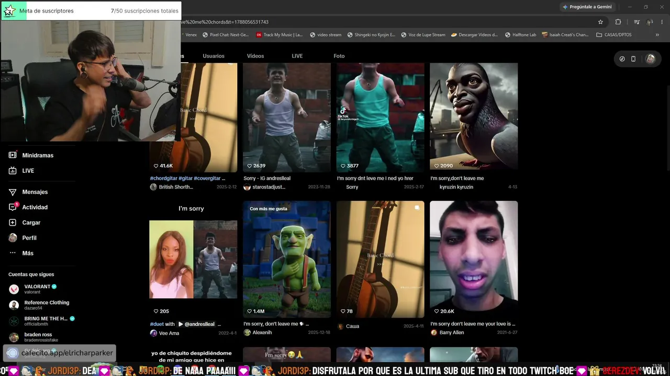The width and height of the screenshot is (670, 376).
Task: Switch to the Foto tab
Action: (339, 56)
